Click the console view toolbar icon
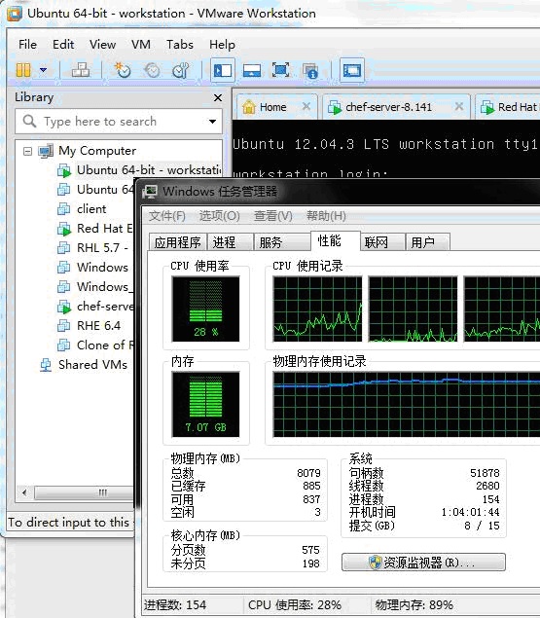The image size is (540, 618). click(352, 70)
